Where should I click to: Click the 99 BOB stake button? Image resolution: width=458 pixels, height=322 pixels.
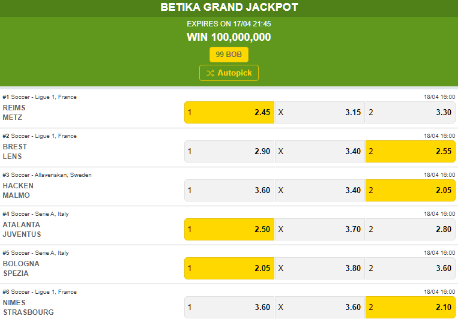[229, 55]
